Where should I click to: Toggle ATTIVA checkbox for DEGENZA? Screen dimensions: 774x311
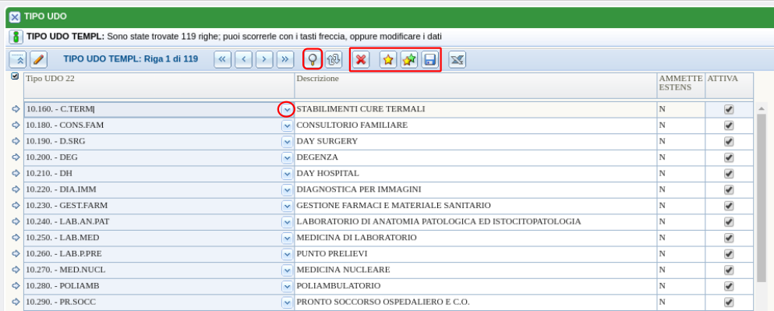pyautogui.click(x=729, y=158)
